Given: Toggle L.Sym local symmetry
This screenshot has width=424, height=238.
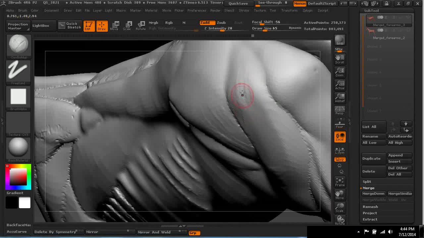Looking at the screenshot, I should [340, 150].
